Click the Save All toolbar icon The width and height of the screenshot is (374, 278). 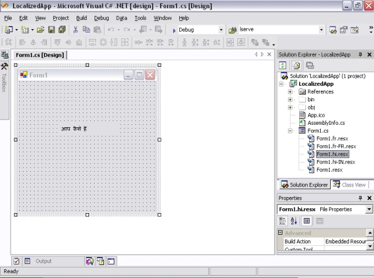pos(62,30)
